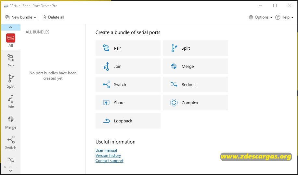Minimize the Virtual Serial Port Driver window
298x175 pixels.
click(260, 6)
